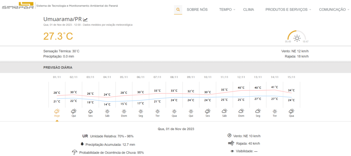Image resolution: width=351 pixels, height=156 pixels.
Task: Select the Qua 08/11 sunny icon
Action: (174, 111)
